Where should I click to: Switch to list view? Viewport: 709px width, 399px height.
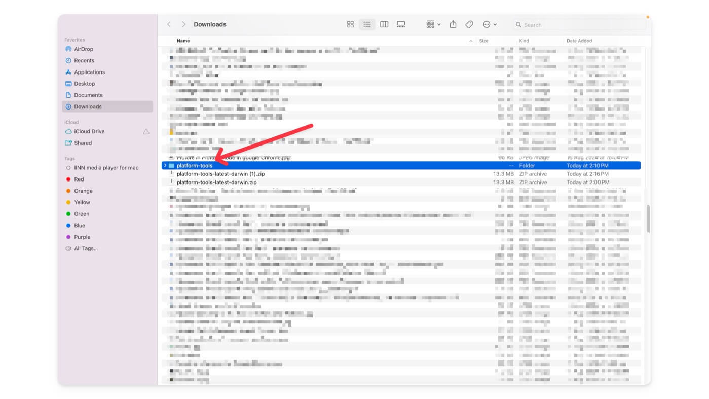pyautogui.click(x=367, y=24)
